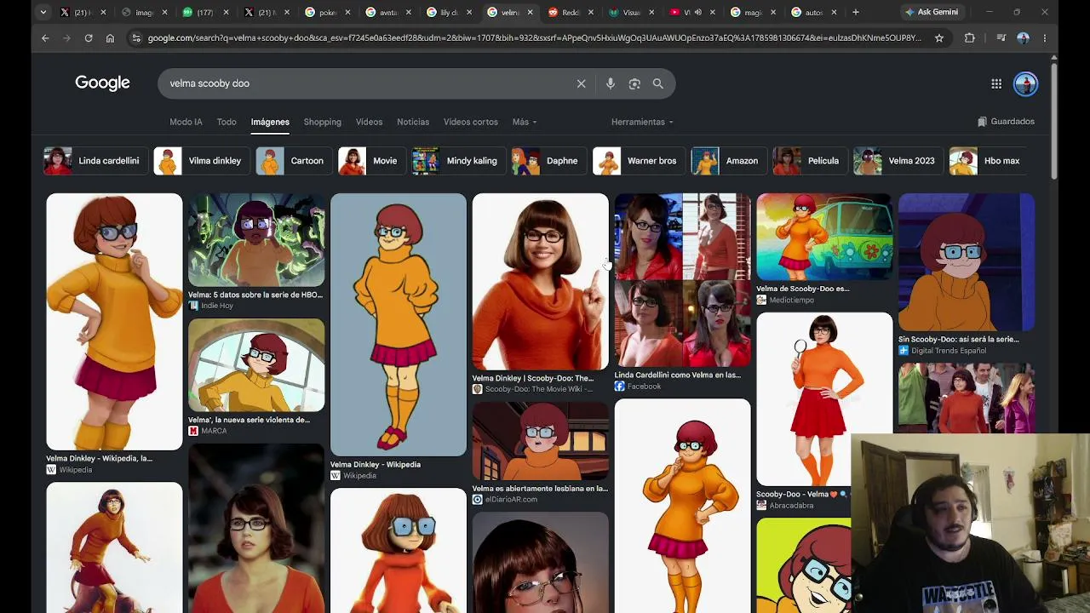Clear the search box with the X icon
The image size is (1090, 613).
coord(581,83)
